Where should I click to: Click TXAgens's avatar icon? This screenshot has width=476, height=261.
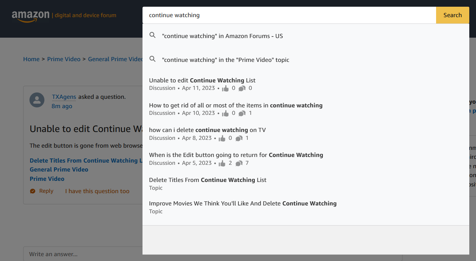click(37, 100)
